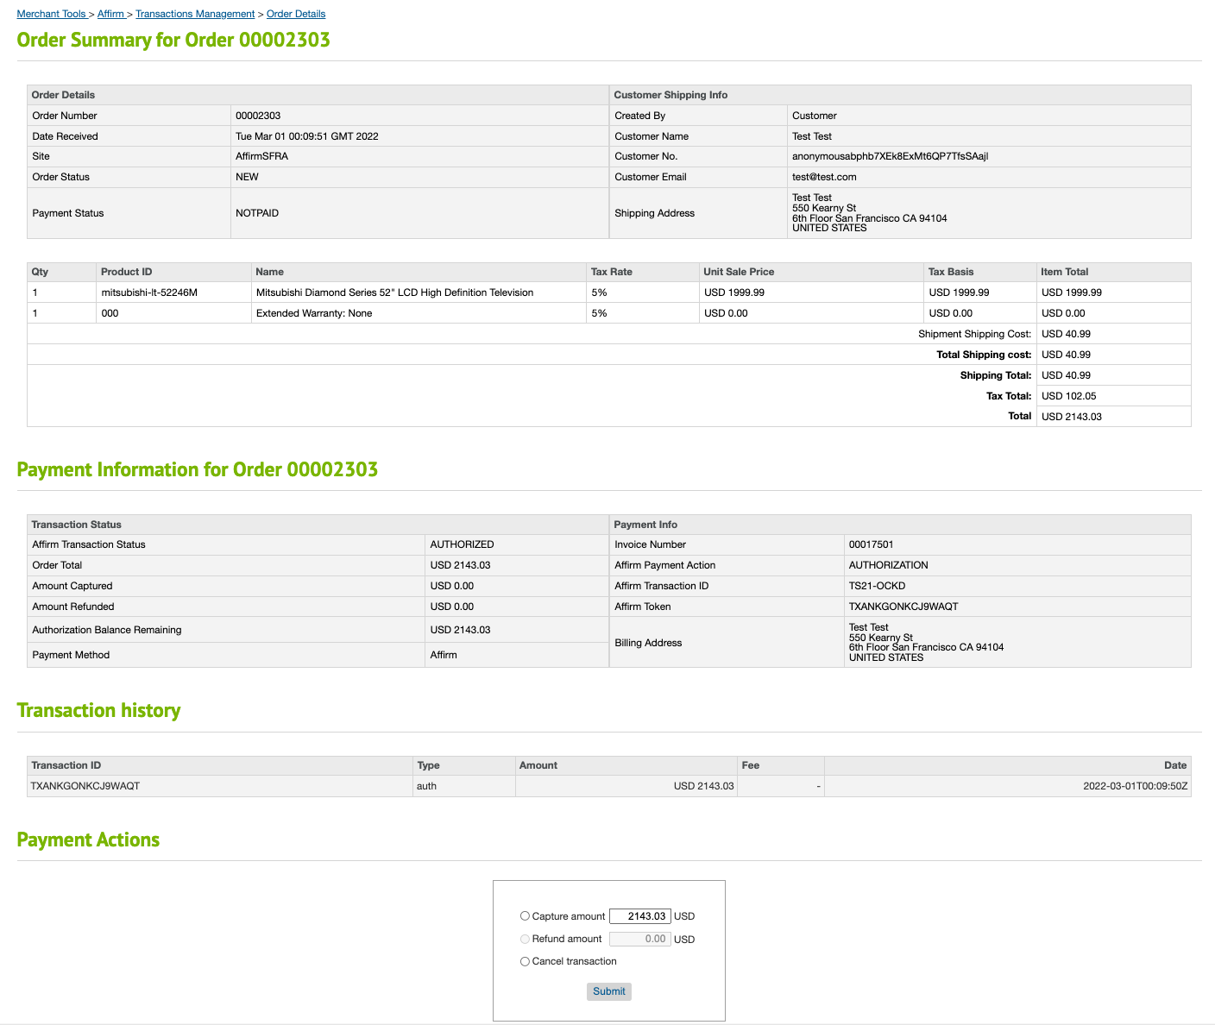The height and width of the screenshot is (1025, 1215).
Task: Click Affirm Transaction ID TS21-OCKD
Action: coord(878,586)
